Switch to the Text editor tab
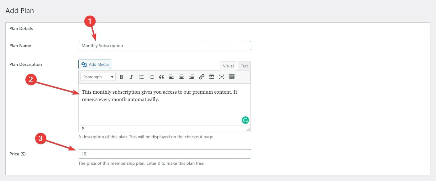This screenshot has height=181, width=436. click(x=244, y=66)
